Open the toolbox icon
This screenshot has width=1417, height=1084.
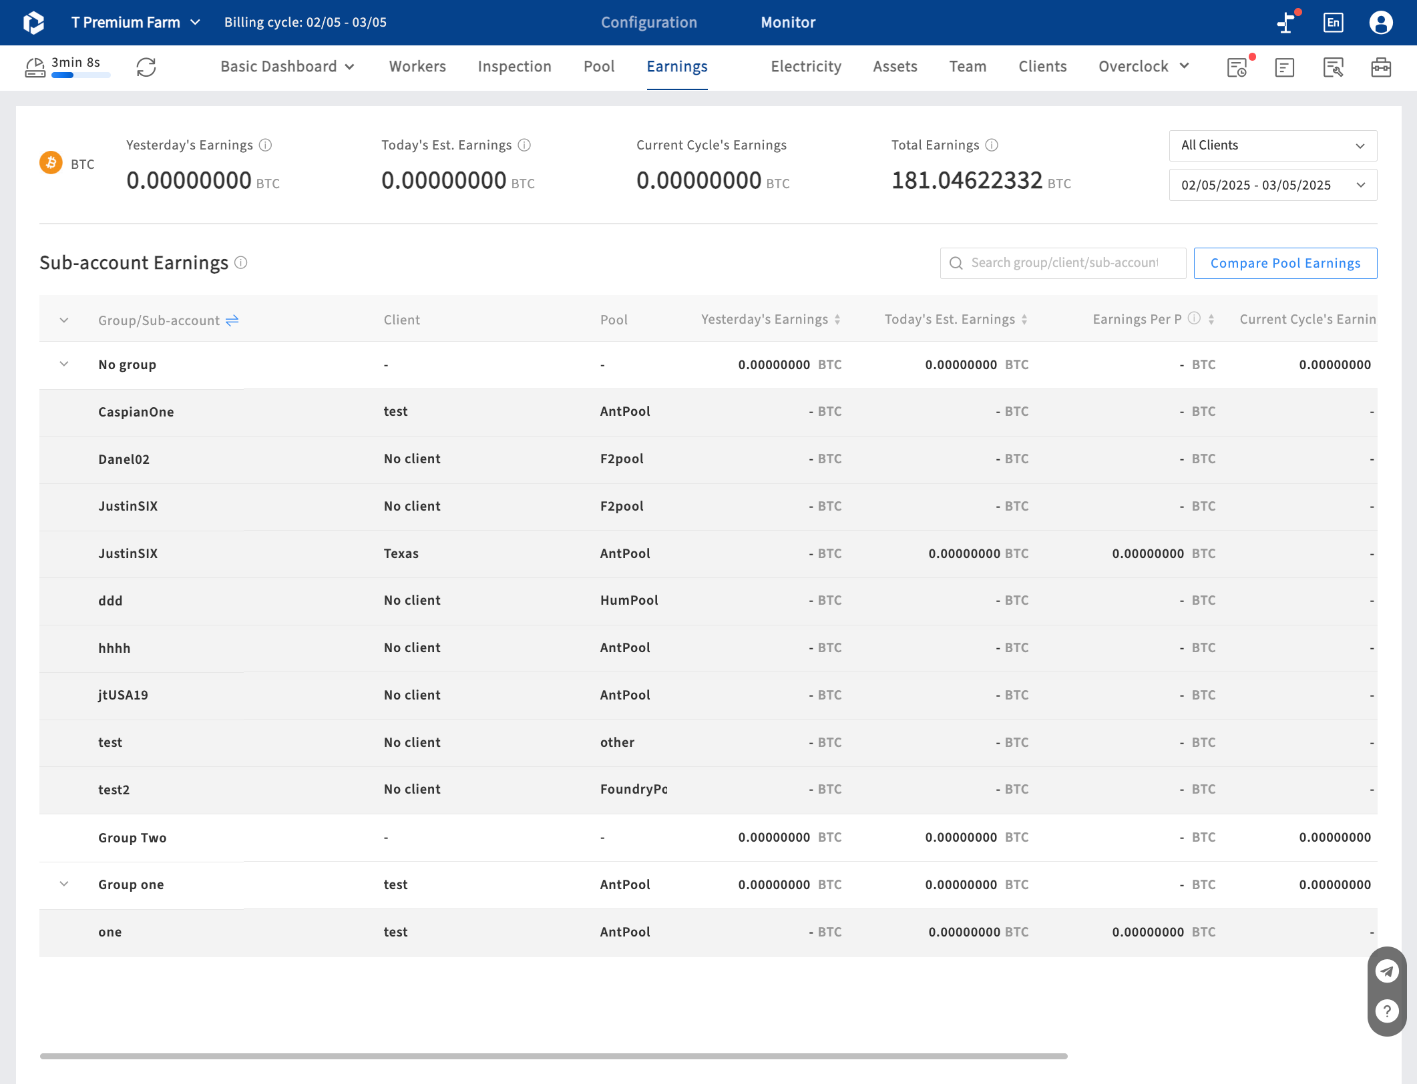(1381, 67)
